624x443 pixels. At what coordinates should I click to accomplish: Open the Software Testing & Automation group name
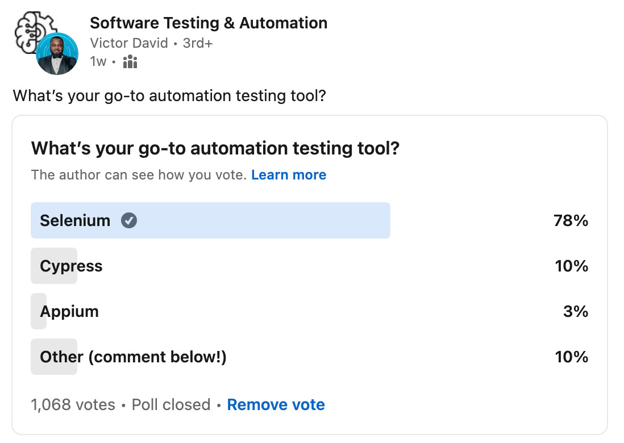(x=209, y=23)
